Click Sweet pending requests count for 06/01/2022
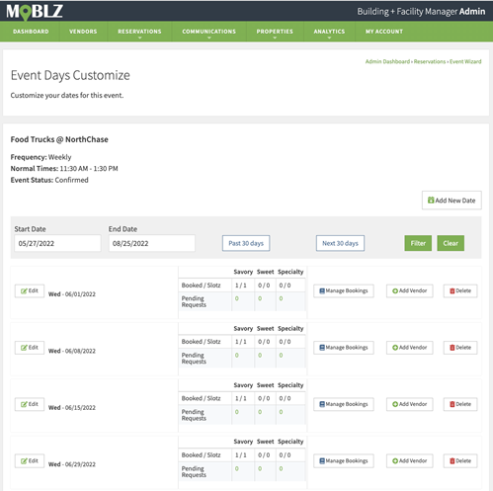Screen dimensions: 493x491 [x=260, y=298]
